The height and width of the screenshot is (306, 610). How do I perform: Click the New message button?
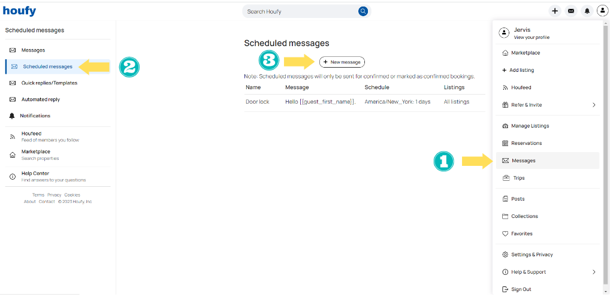(x=342, y=62)
